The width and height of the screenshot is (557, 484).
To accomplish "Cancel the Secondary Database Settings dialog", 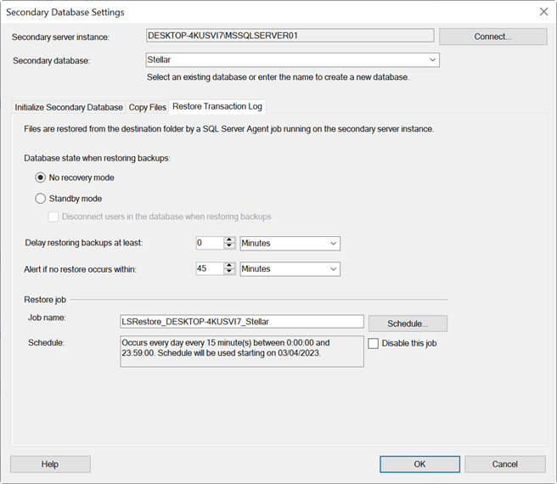I will pos(504,464).
